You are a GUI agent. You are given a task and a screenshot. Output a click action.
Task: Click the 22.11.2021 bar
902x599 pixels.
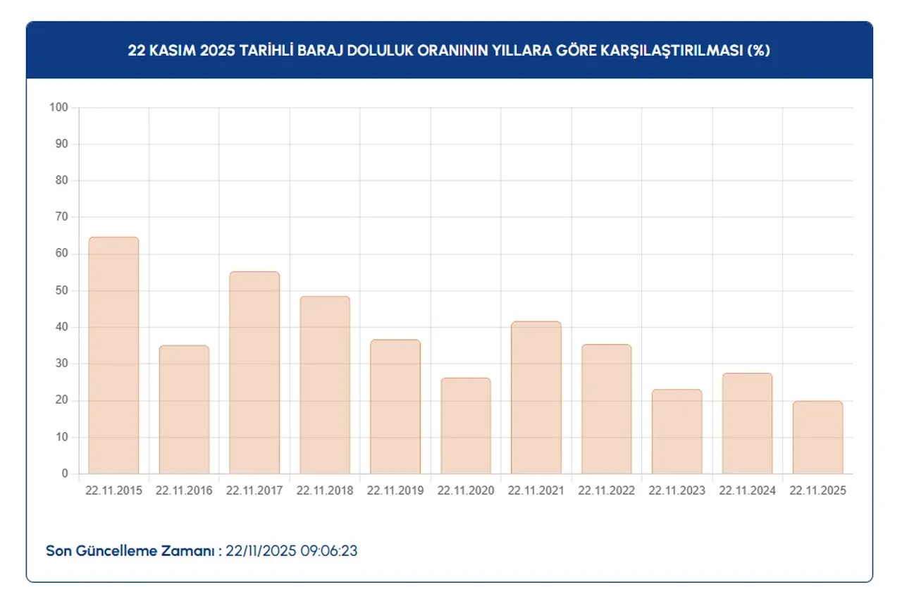pos(536,398)
